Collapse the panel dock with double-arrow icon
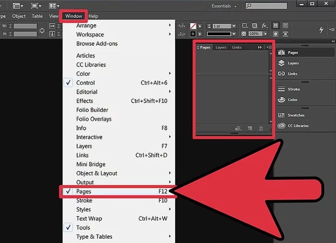This screenshot has height=243, width=336. tap(333, 41)
